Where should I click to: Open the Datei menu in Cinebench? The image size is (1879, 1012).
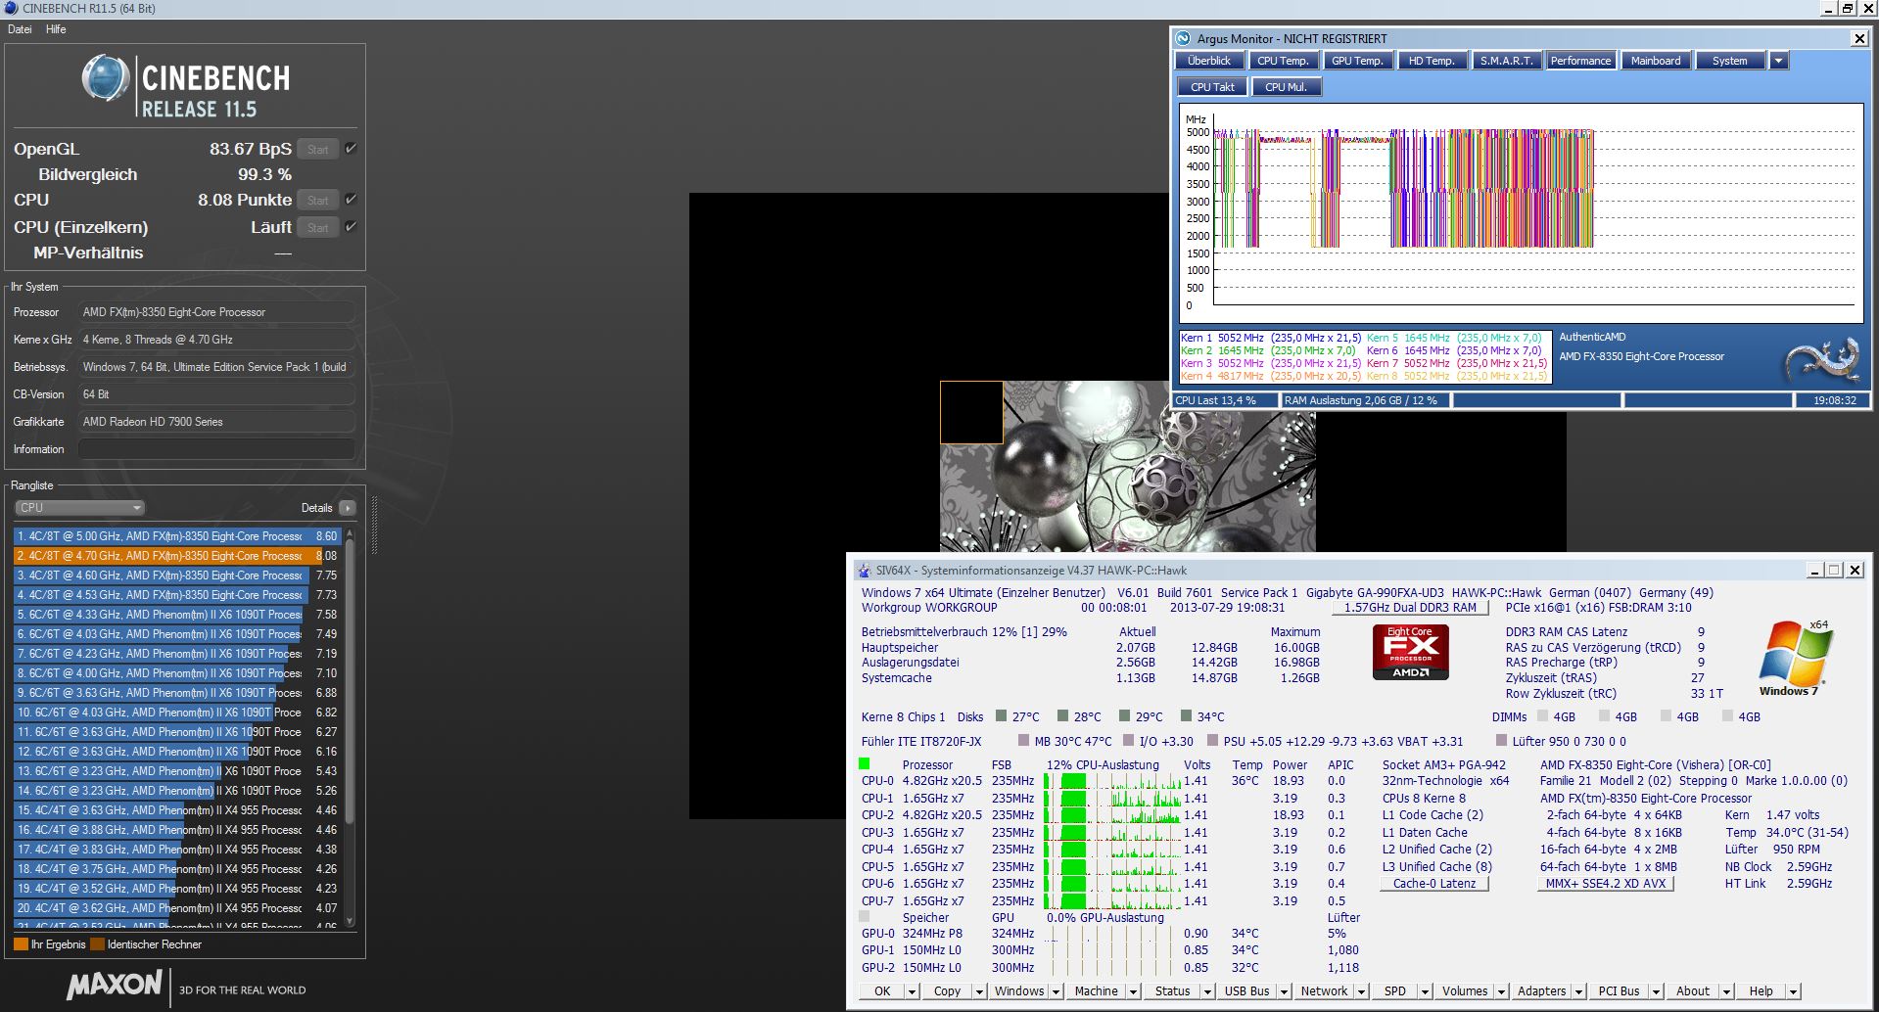coord(20,29)
